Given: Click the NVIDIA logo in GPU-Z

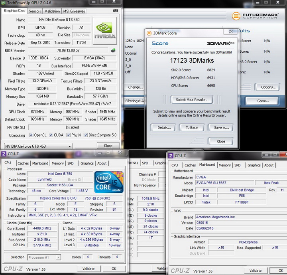Looking at the screenshot, I should point(105,31).
